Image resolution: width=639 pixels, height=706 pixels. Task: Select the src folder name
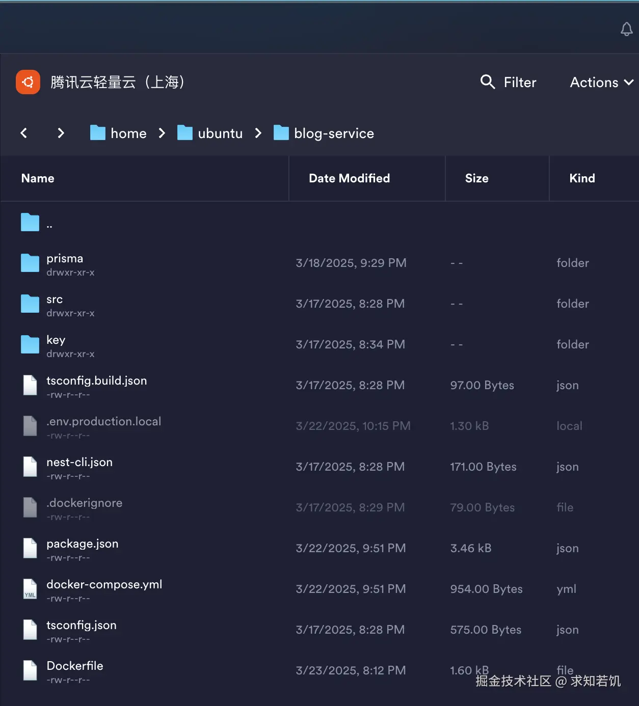tap(55, 300)
